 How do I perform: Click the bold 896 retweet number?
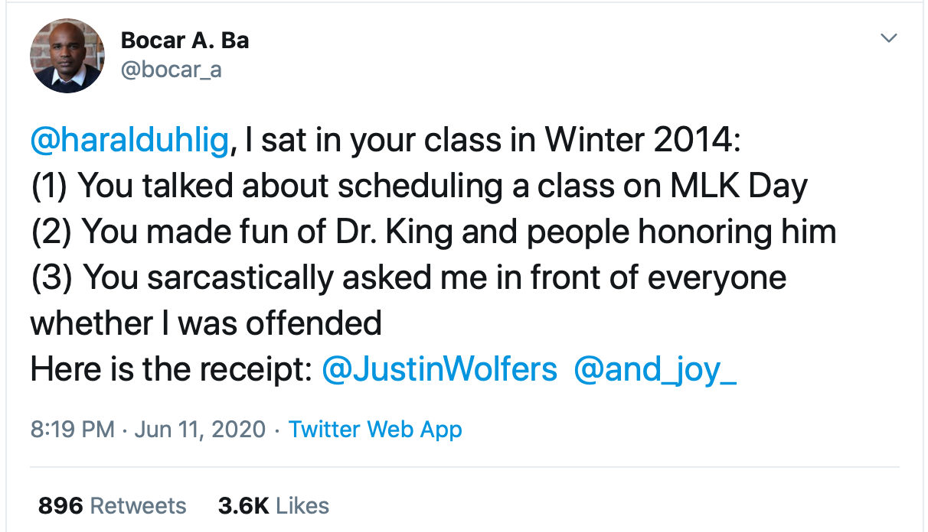pos(60,505)
